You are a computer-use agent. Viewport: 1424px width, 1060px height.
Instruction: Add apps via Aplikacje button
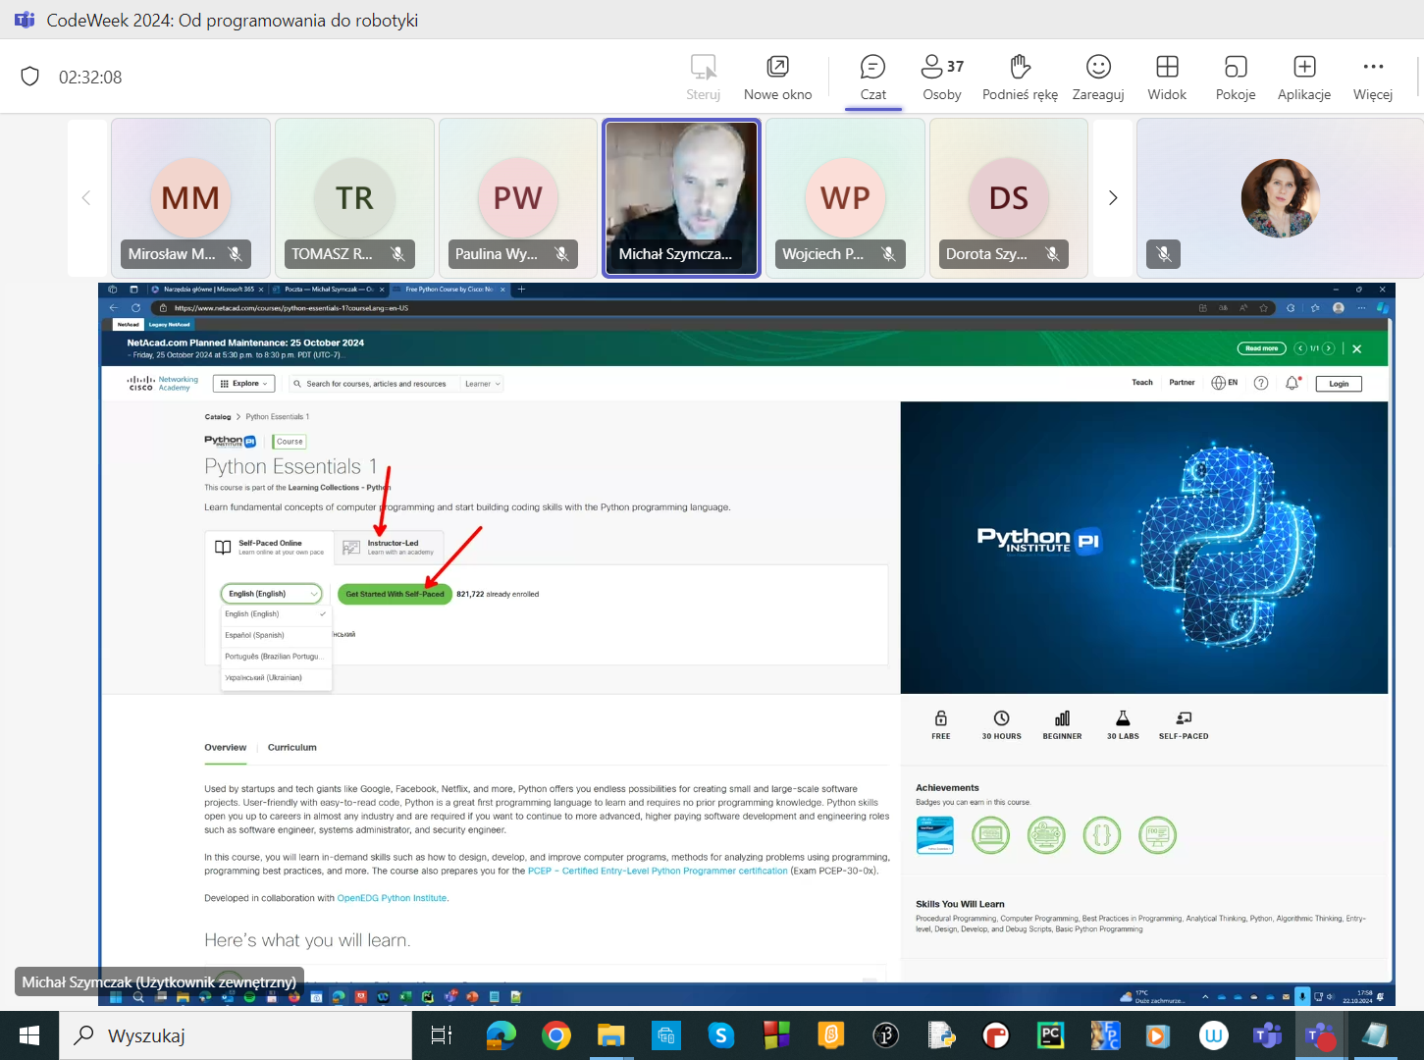[1304, 78]
